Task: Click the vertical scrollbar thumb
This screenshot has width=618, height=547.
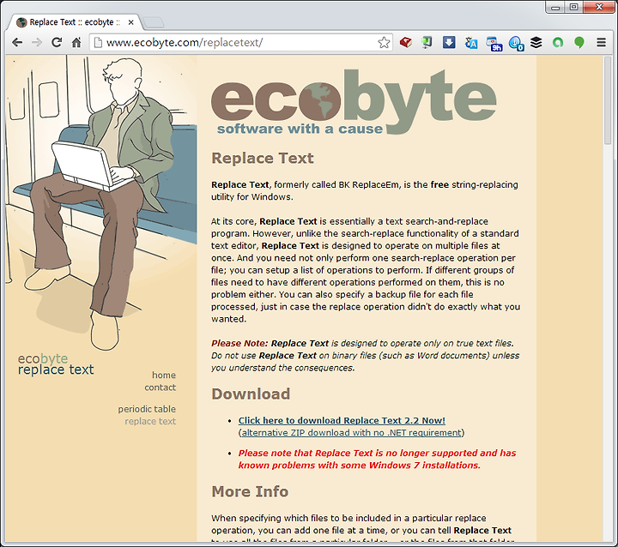Action: (x=609, y=100)
